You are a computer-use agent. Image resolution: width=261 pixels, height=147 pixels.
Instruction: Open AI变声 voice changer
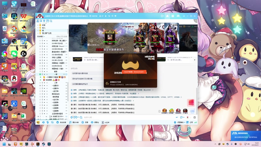(x=105, y=122)
